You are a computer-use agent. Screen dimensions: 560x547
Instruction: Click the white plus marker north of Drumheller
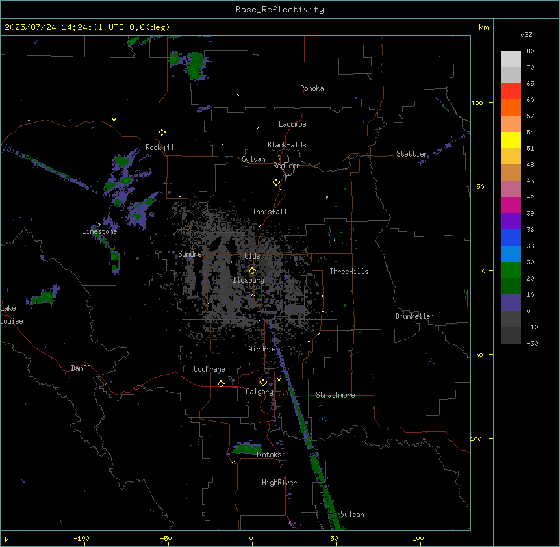(398, 244)
